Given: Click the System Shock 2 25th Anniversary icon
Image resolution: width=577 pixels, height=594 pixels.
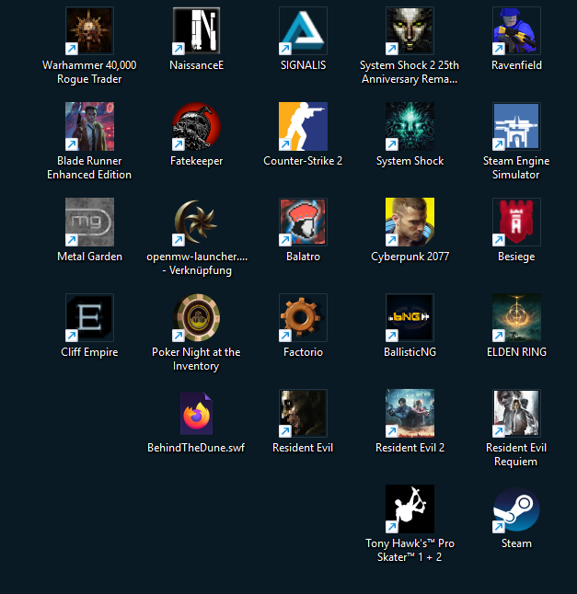Looking at the screenshot, I should [410, 31].
